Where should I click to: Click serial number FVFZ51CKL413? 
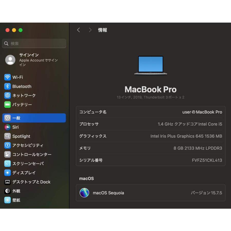click(207, 160)
